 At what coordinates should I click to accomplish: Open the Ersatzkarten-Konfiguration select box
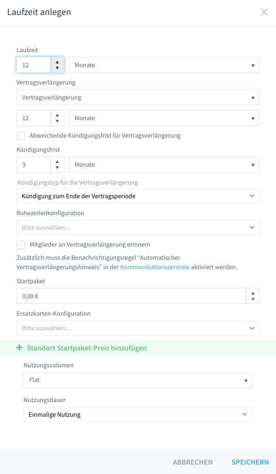(138, 328)
